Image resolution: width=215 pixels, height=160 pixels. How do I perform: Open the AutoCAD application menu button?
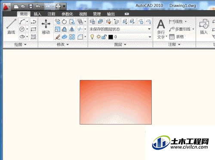point(6,6)
